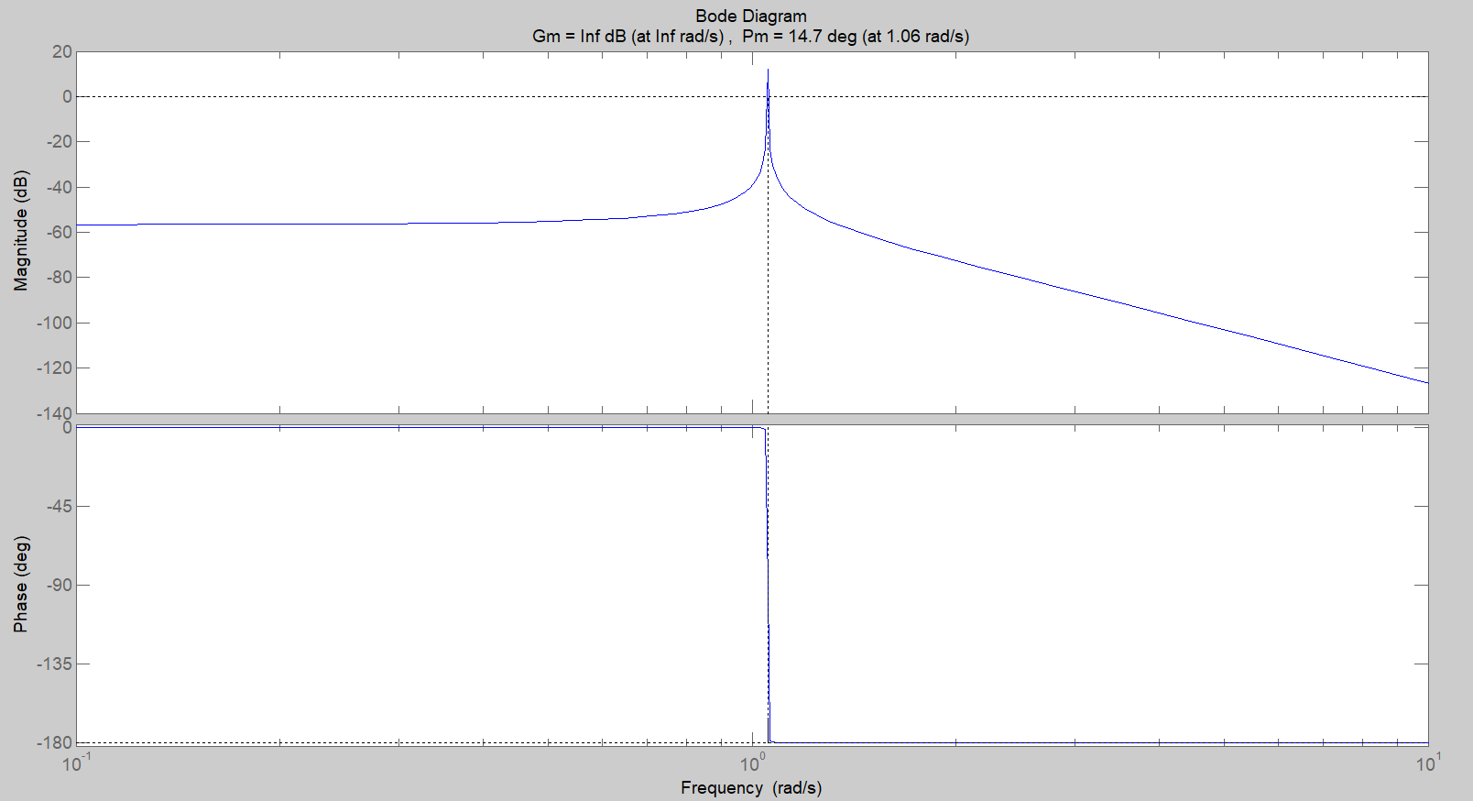The height and width of the screenshot is (801, 1473).
Task: Click the phase tick label -90
Action: 58,585
